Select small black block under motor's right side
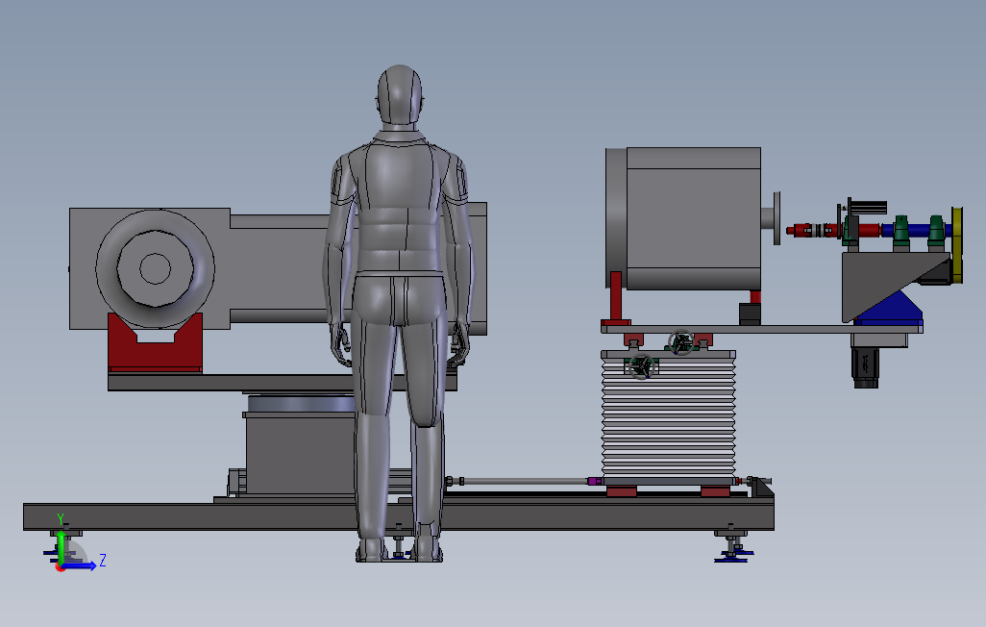The image size is (986, 627). 750,314
